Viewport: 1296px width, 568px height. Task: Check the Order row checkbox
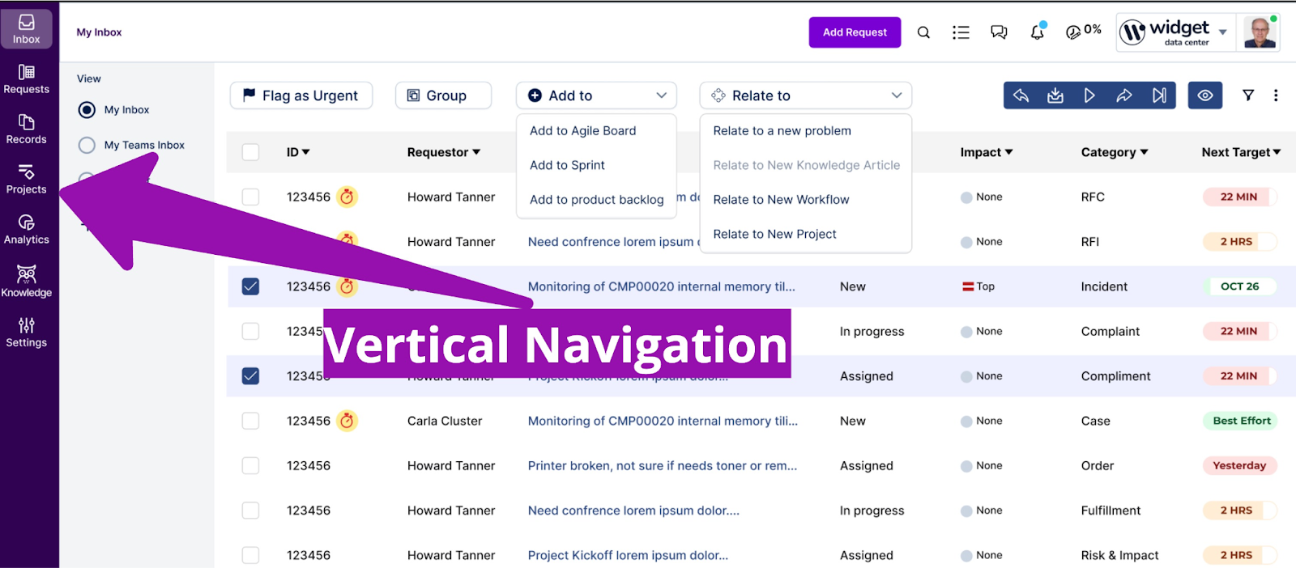[251, 466]
